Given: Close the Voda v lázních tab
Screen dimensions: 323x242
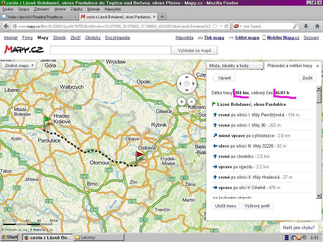Looking at the screenshot, I should click(x=75, y=17).
